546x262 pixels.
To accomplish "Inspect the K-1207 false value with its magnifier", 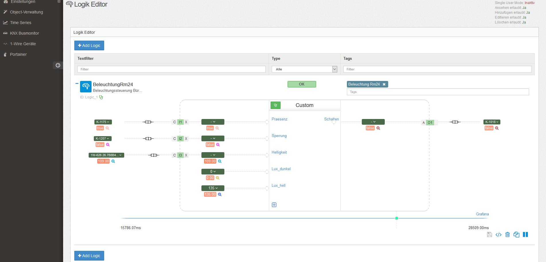I will click(x=108, y=145).
